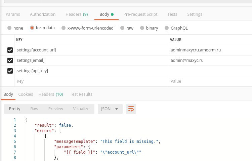Switch response view to Preview
Screen dimensions: 252x161
point(55,109)
